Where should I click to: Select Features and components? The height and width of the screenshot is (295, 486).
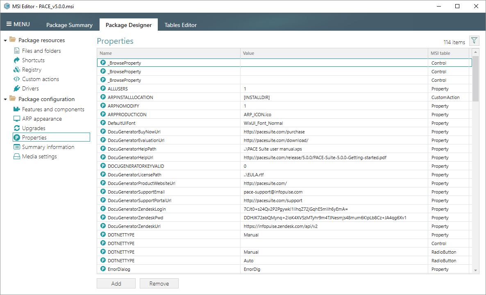point(53,109)
